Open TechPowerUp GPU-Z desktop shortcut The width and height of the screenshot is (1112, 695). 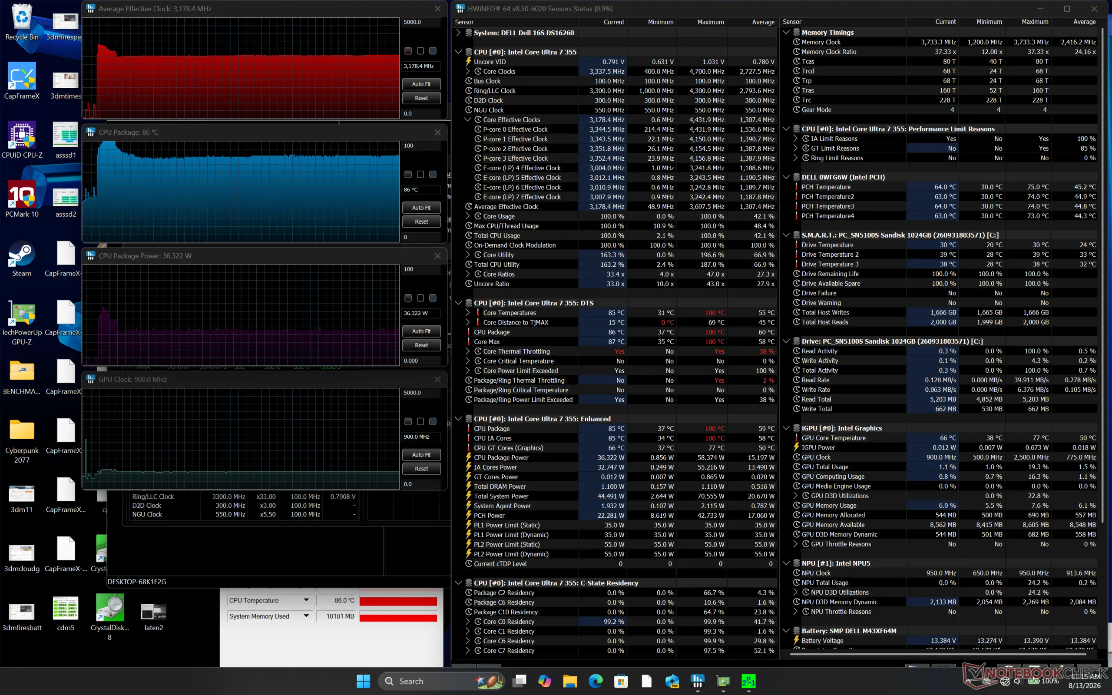tap(22, 322)
